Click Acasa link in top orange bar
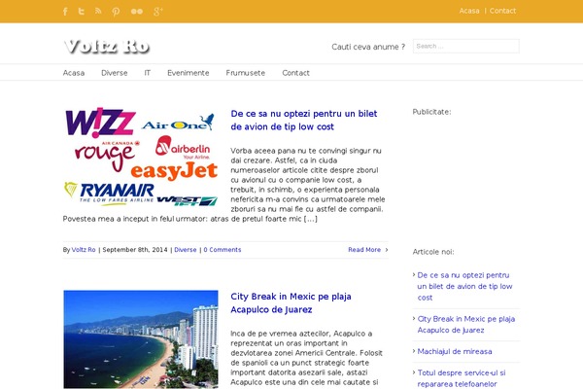Screen dimensions: 583x389 pos(469,11)
